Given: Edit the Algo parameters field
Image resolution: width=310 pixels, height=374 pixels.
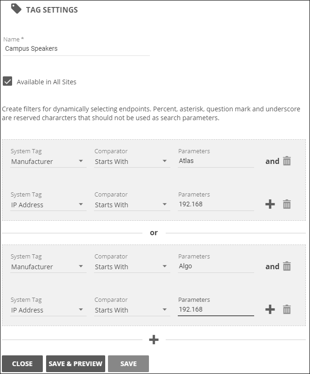Looking at the screenshot, I should pyautogui.click(x=216, y=266).
